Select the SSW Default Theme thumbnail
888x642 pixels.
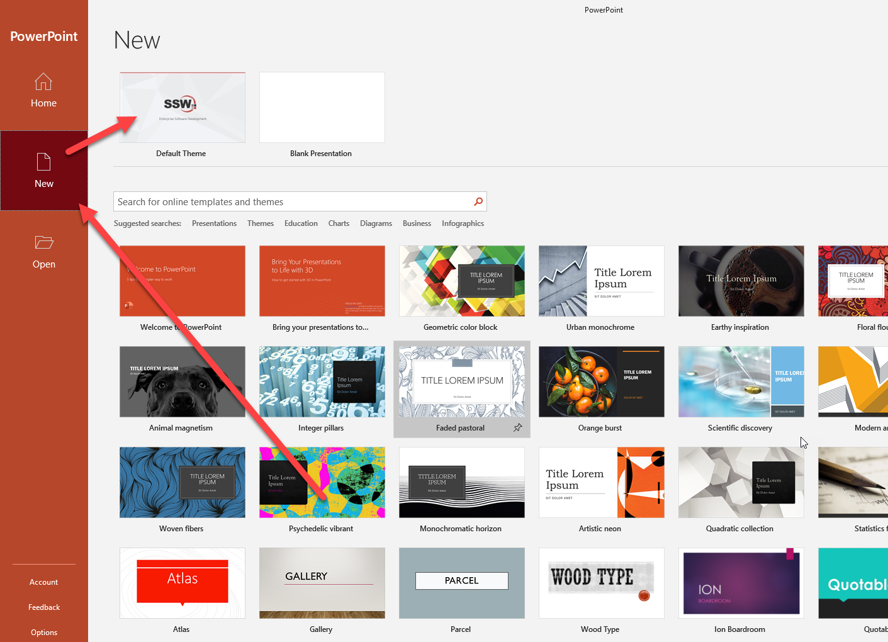tap(183, 108)
